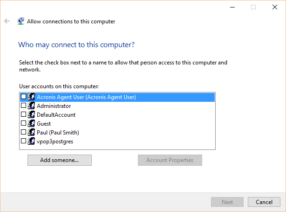Select Paul (Paul Smith) list entry
Image resolution: width=286 pixels, height=212 pixels.
point(58,133)
